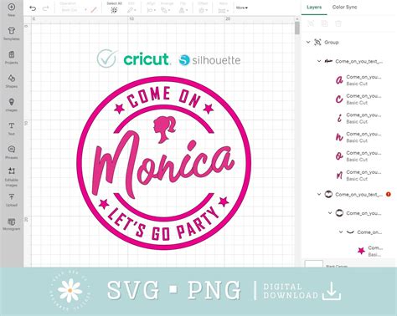Select the letter 'M' layer
The image size is (397, 316).
pos(358,176)
